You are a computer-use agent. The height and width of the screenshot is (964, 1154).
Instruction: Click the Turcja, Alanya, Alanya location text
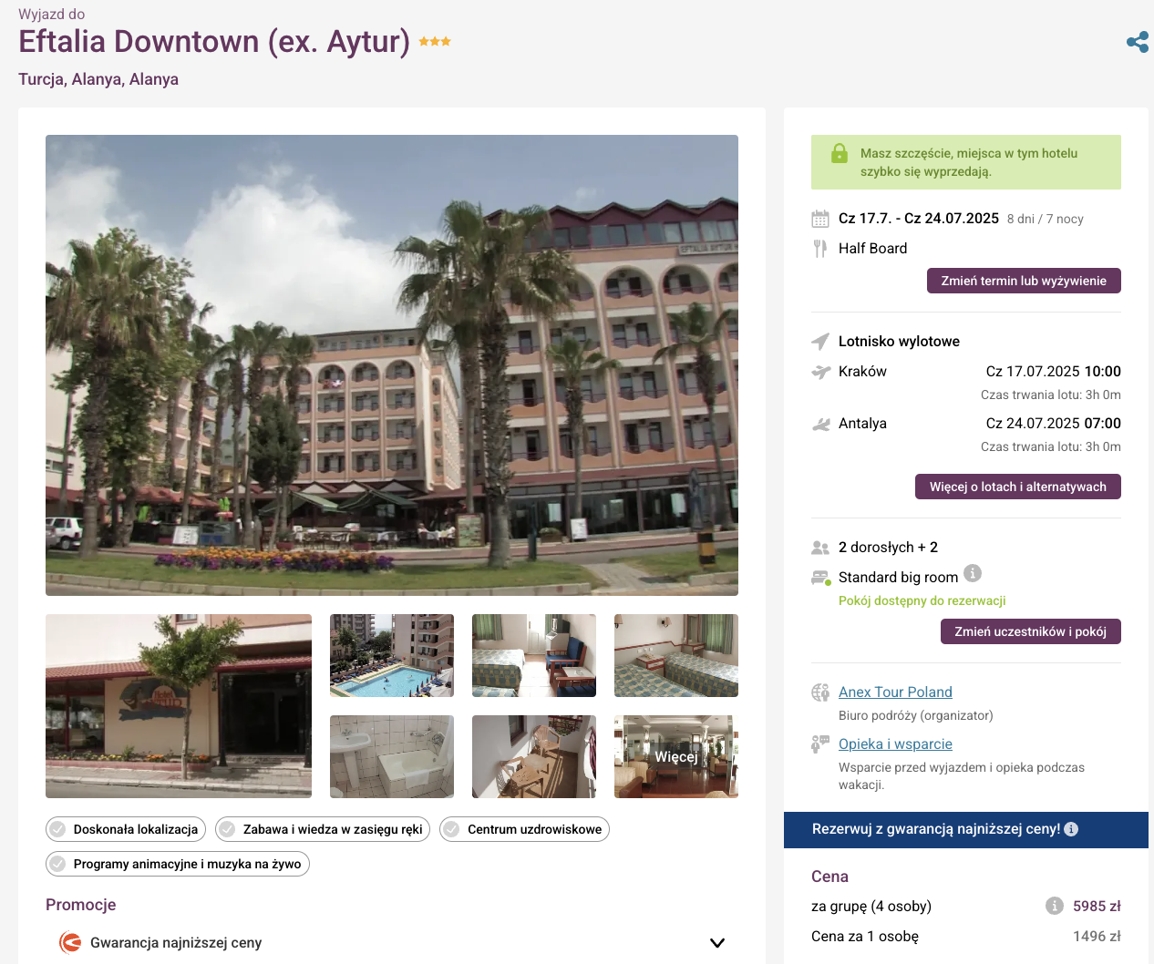pyautogui.click(x=98, y=79)
